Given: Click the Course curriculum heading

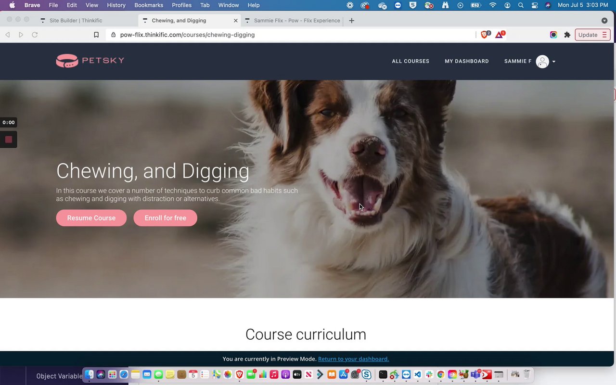Looking at the screenshot, I should point(306,334).
